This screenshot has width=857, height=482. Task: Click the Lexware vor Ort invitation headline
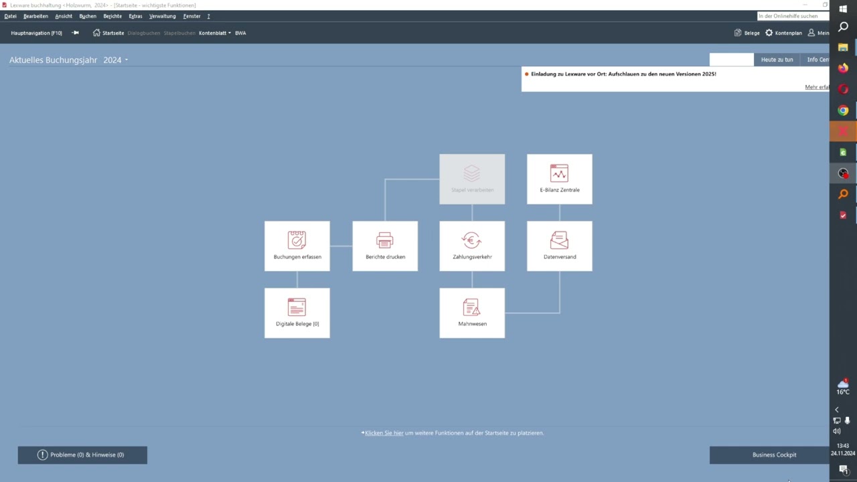(623, 74)
